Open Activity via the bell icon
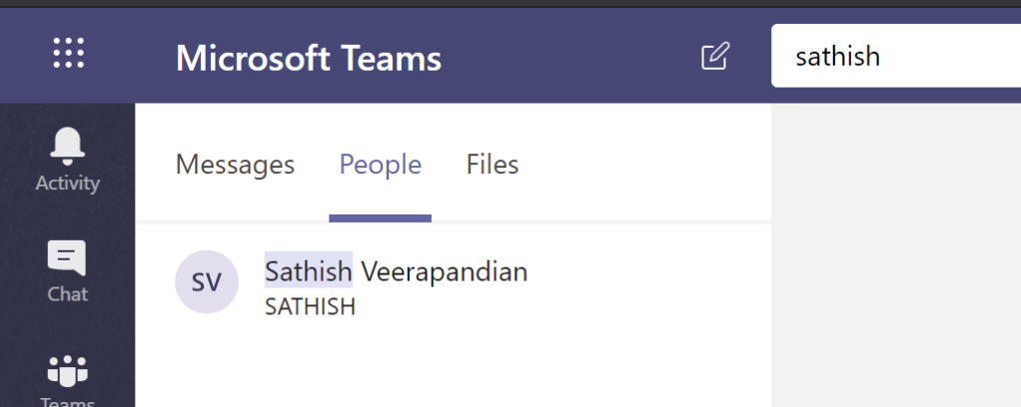Image resolution: width=1021 pixels, height=407 pixels. [x=68, y=147]
